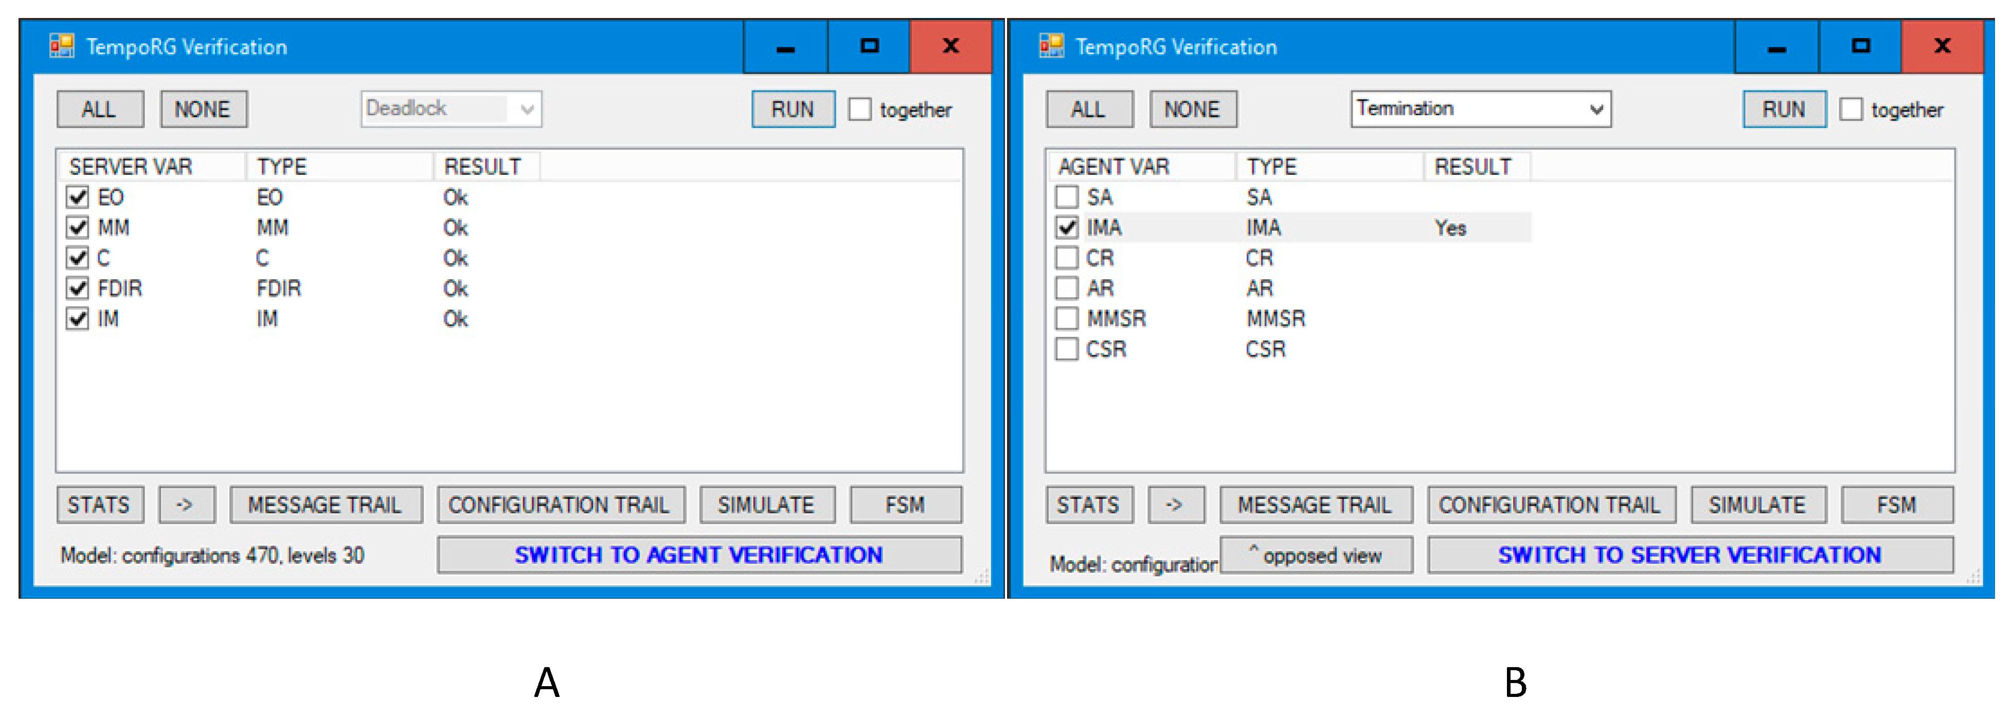
Task: Click the TempoRG application icon in window A titlebar
Action: pyautogui.click(x=62, y=45)
